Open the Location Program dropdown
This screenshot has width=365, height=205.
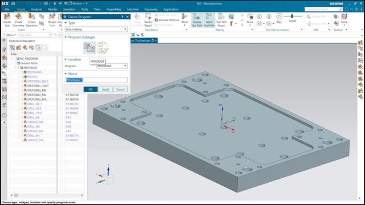coord(112,66)
